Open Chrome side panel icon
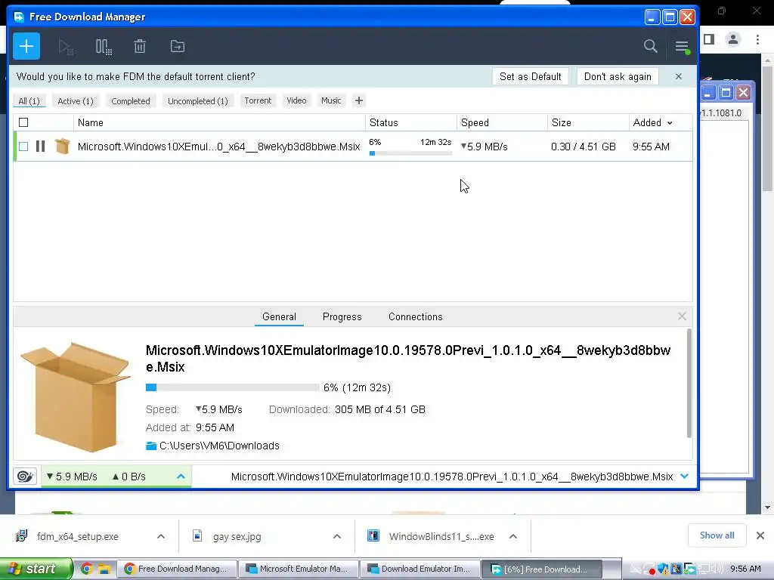774x580 pixels. pyautogui.click(x=709, y=39)
